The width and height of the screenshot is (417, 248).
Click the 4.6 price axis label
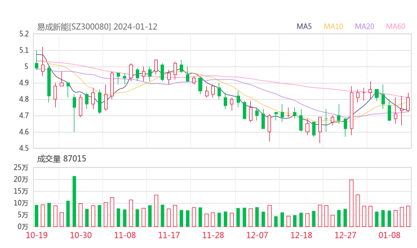pyautogui.click(x=24, y=132)
